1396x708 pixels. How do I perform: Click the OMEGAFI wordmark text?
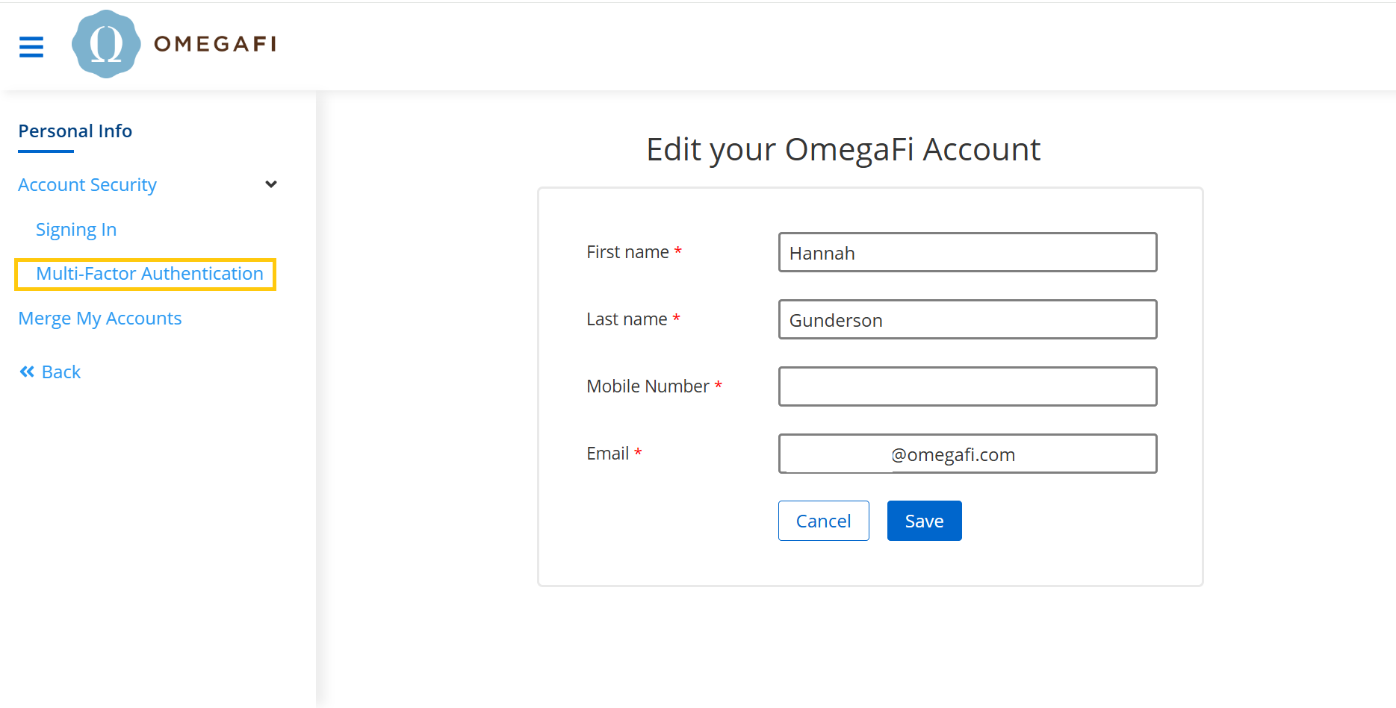coord(215,44)
